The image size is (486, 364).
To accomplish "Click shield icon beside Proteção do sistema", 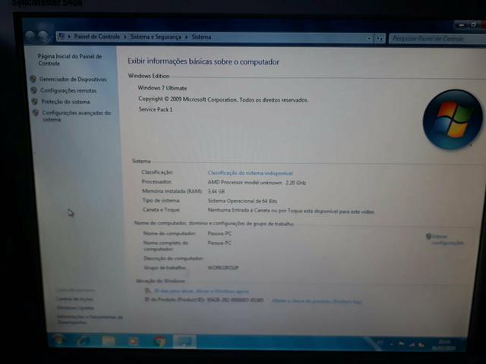I will [x=35, y=101].
